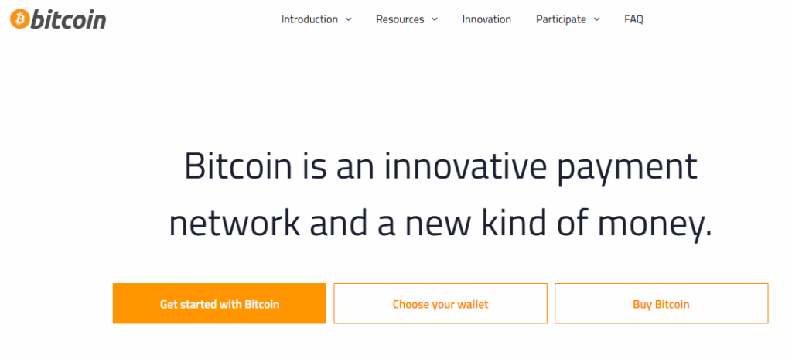Click the word "network" in the headline

coord(234,224)
